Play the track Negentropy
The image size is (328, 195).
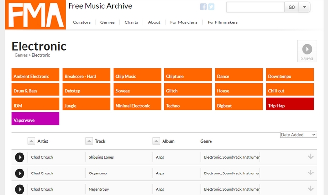pos(20,189)
